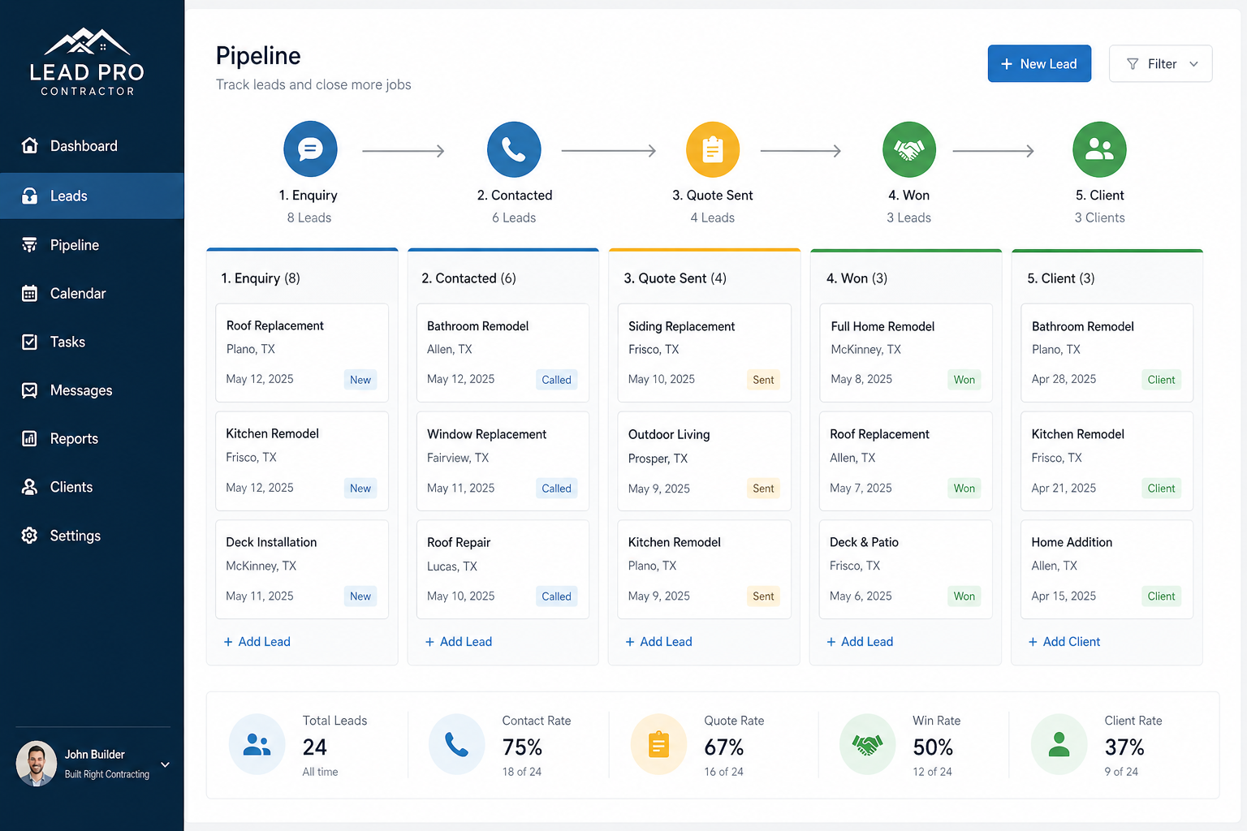Click Add Lead under Enquiry column
1247x831 pixels.
[257, 642]
